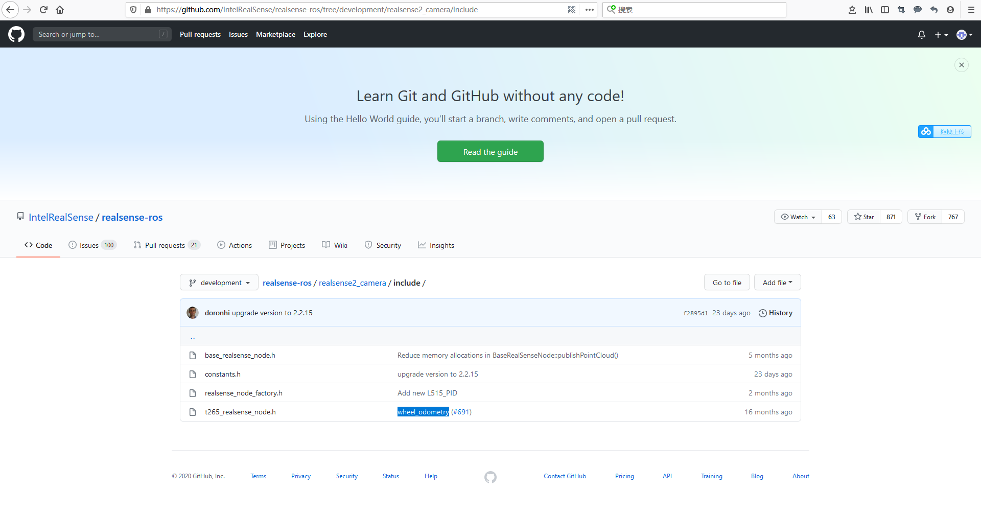View the 767 forks count
The width and height of the screenshot is (981, 513).
pos(953,217)
